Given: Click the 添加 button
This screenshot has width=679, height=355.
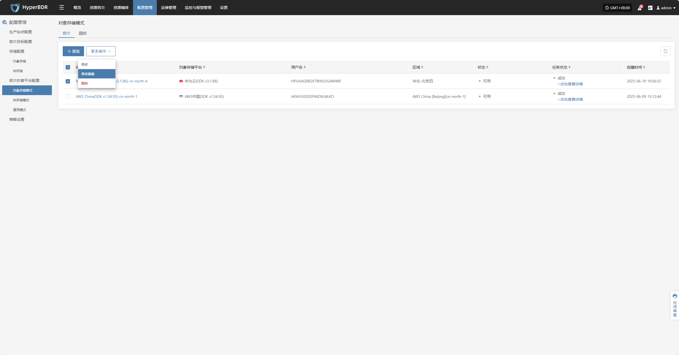Looking at the screenshot, I should tap(73, 51).
